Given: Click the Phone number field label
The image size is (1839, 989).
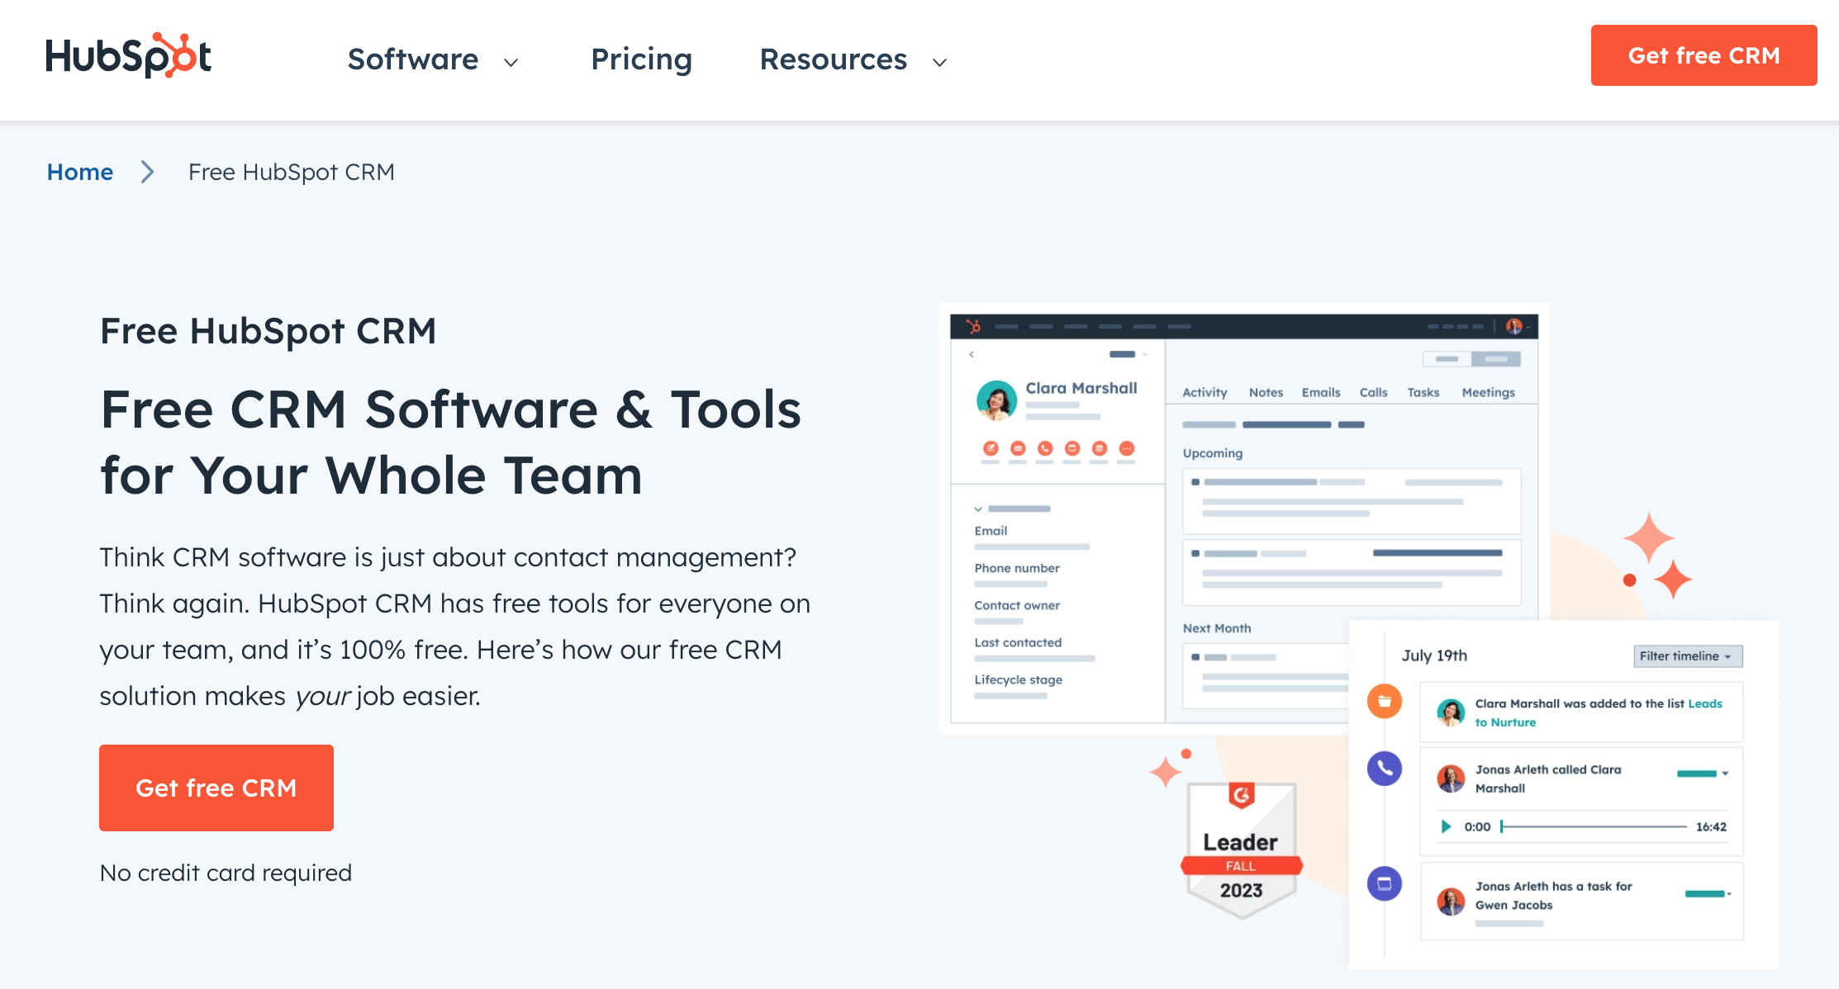Looking at the screenshot, I should click(x=1016, y=568).
